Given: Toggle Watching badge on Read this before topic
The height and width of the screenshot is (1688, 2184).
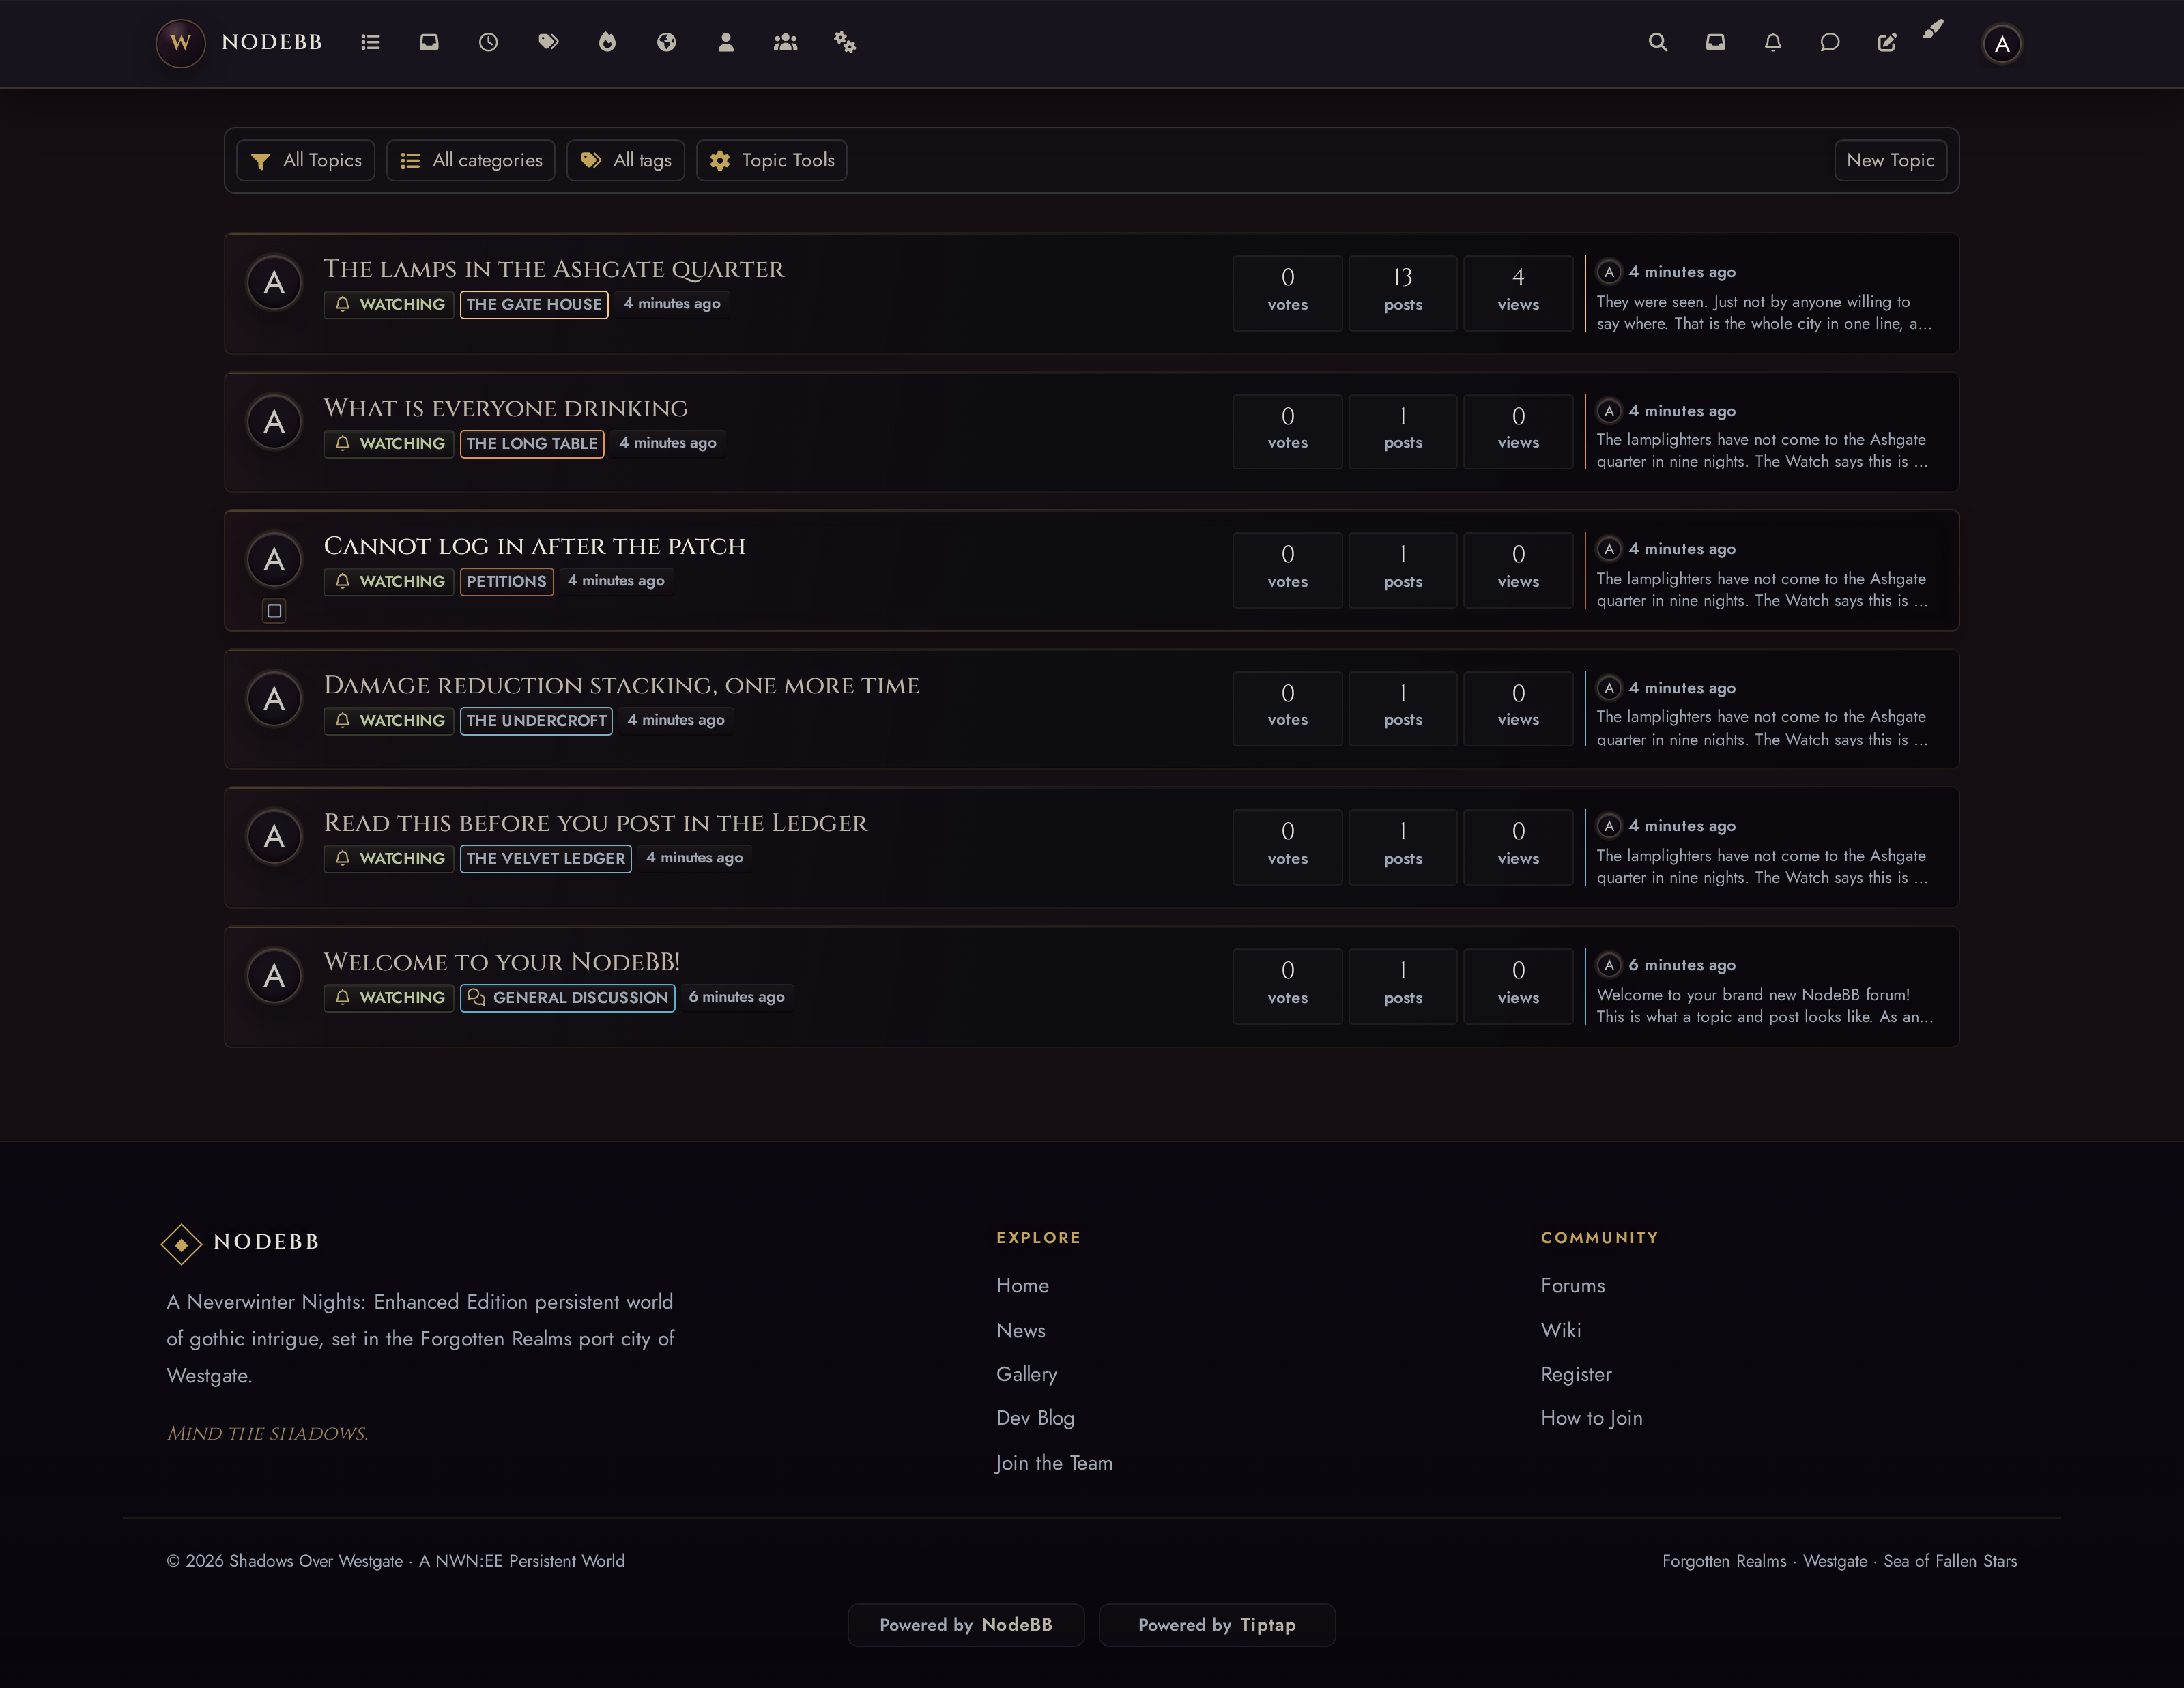Looking at the screenshot, I should pyautogui.click(x=389, y=858).
